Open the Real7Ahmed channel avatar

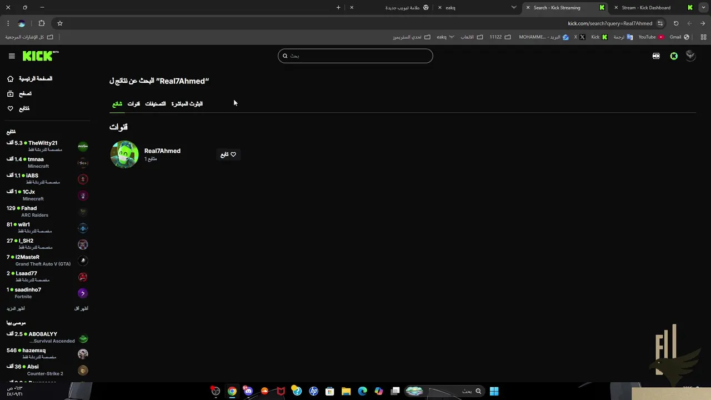124,154
